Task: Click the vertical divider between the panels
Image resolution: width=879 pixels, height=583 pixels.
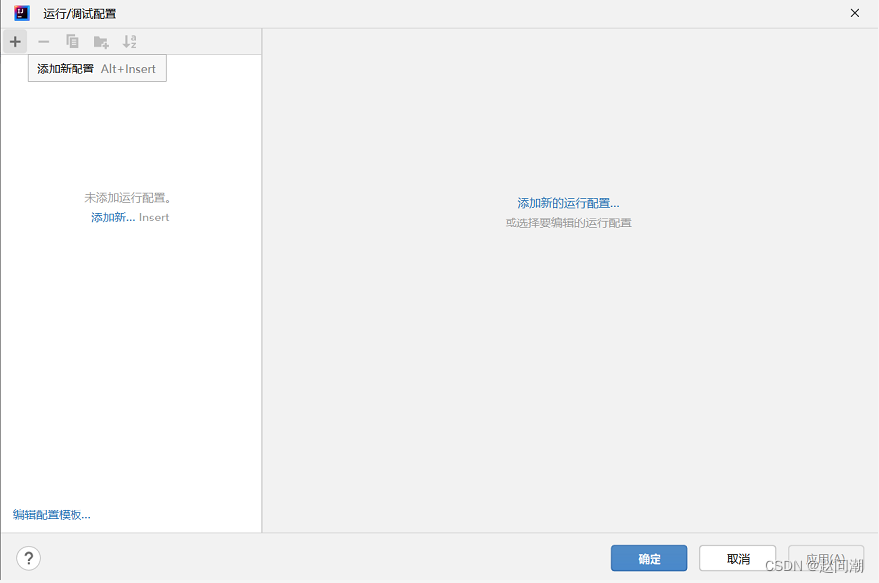Action: [x=262, y=298]
